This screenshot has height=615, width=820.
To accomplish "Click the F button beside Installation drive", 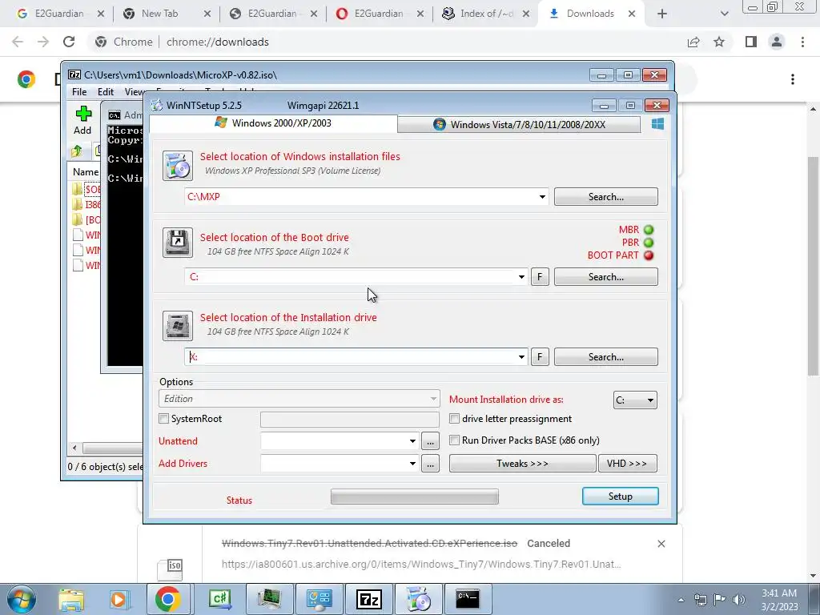I will click(x=541, y=356).
